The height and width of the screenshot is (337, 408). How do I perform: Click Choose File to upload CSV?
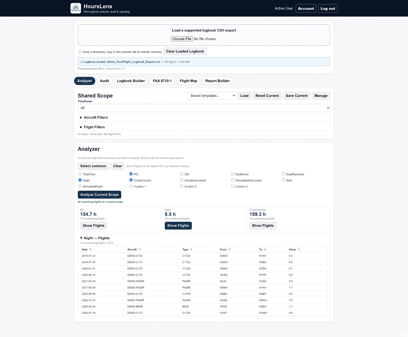point(182,39)
